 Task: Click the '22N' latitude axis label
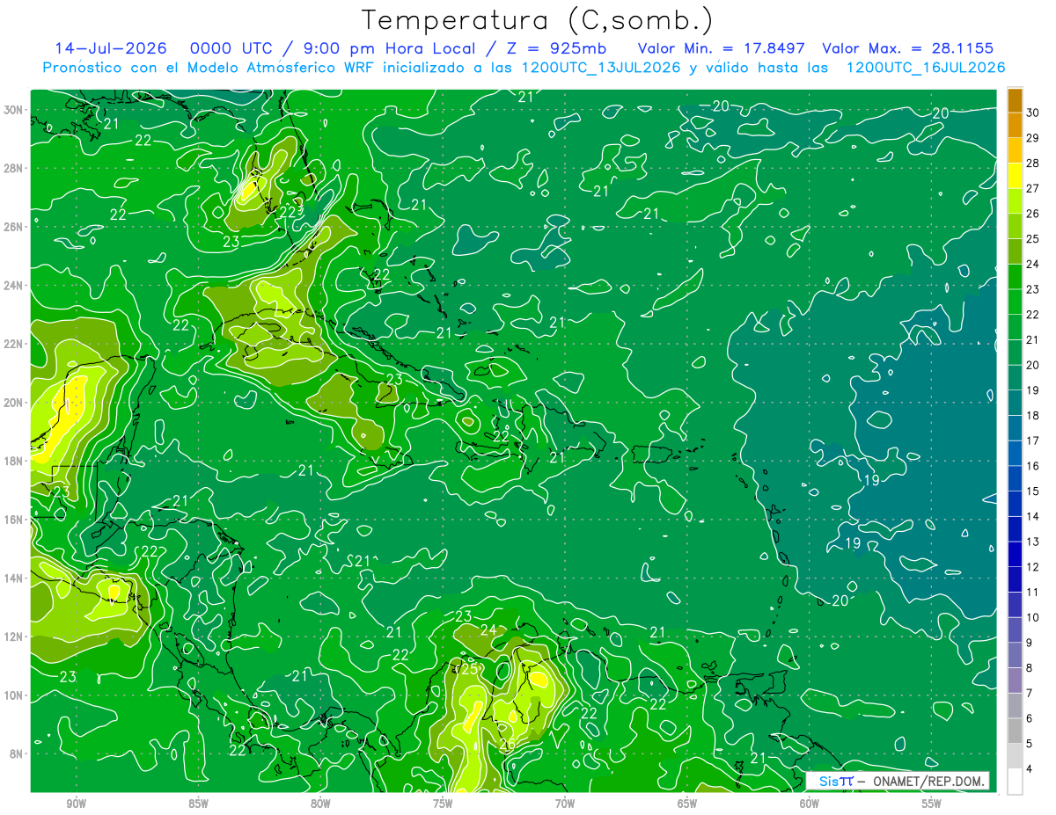[15, 344]
